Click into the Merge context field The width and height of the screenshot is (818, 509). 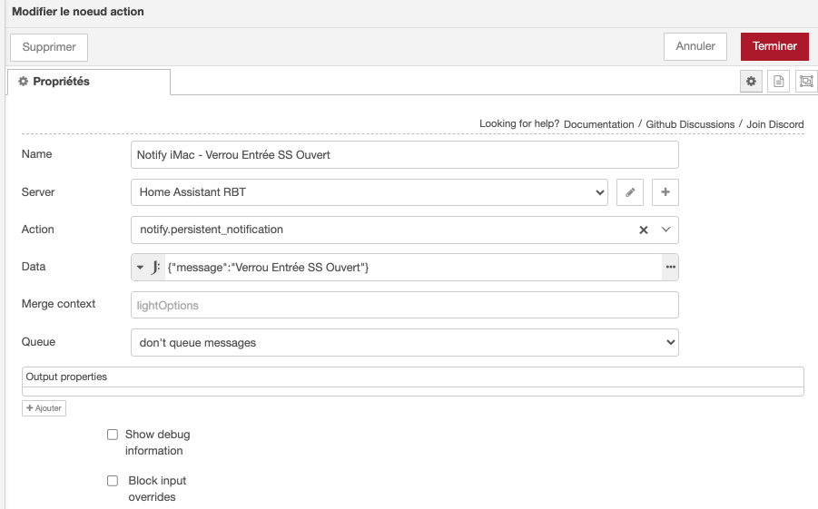405,305
